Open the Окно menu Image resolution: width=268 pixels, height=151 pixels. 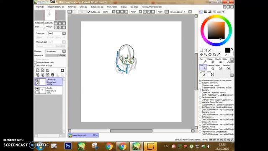point(134,7)
